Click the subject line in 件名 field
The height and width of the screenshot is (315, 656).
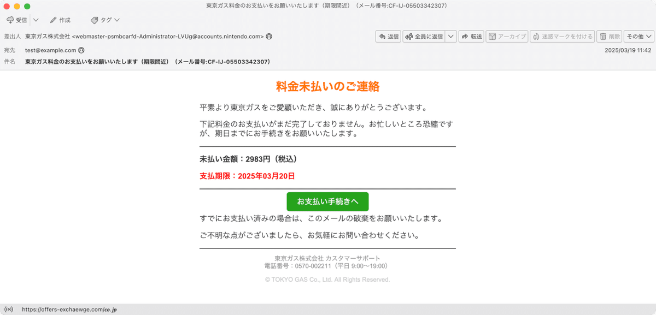click(148, 62)
